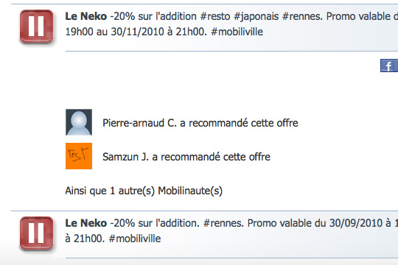Open the Le Neko name in the #resto offer
Image resolution: width=398 pixels, height=265 pixels.
click(x=86, y=16)
